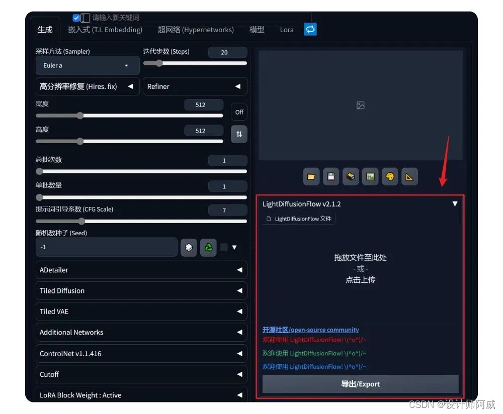This screenshot has width=503, height=414.
Task: Click the CFG Scale value field 7
Action: [228, 210]
